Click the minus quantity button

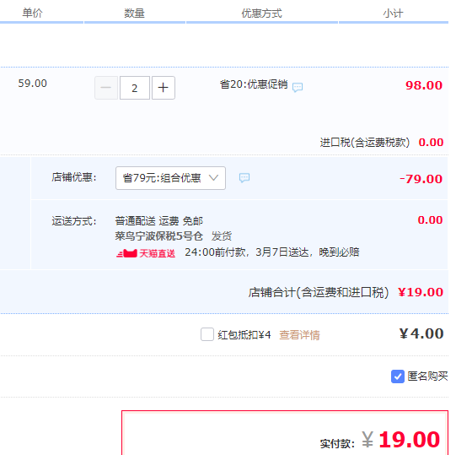[106, 88]
